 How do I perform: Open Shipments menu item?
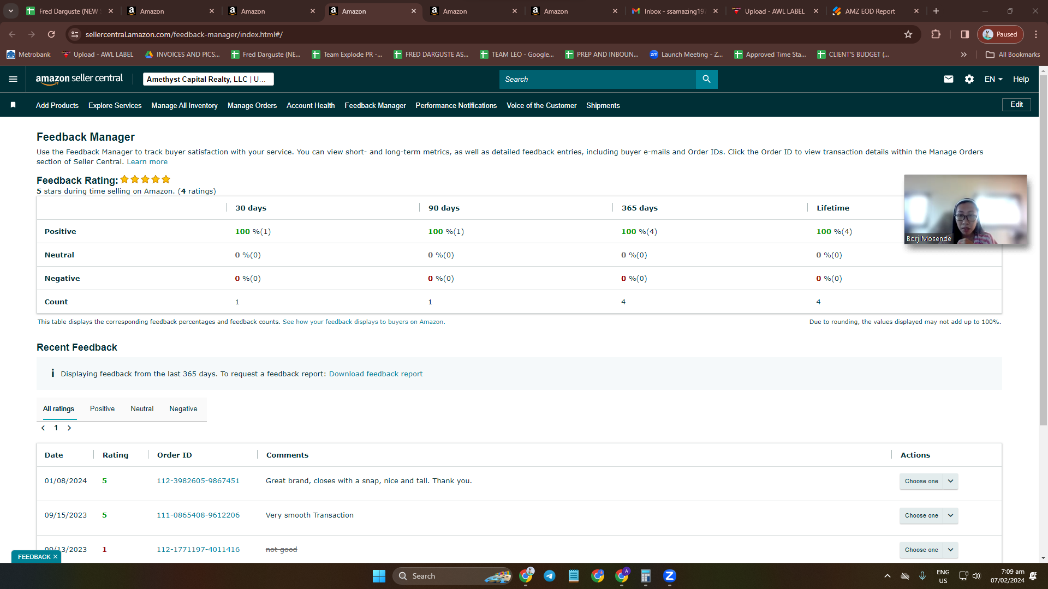[603, 105]
